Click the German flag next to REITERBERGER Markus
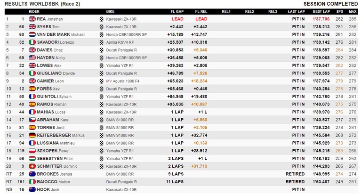 [32, 135]
